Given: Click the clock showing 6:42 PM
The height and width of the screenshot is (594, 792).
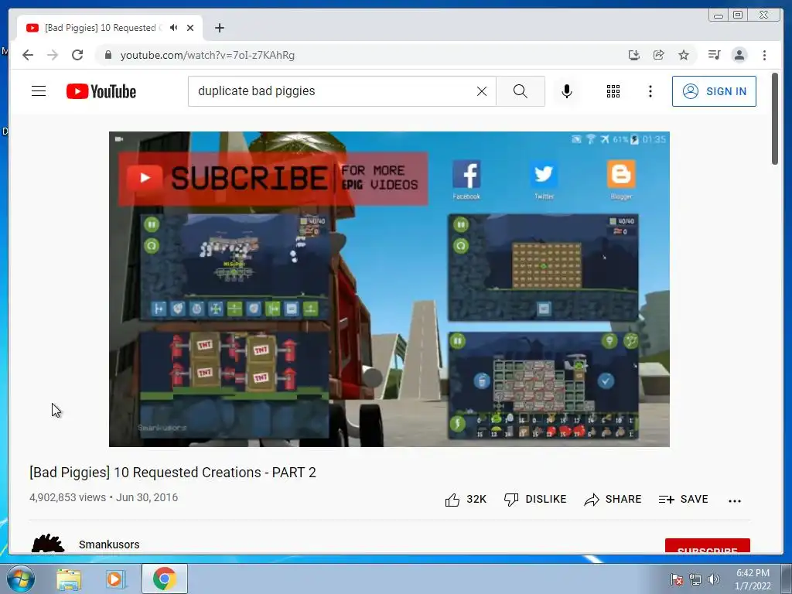Looking at the screenshot, I should (x=753, y=579).
